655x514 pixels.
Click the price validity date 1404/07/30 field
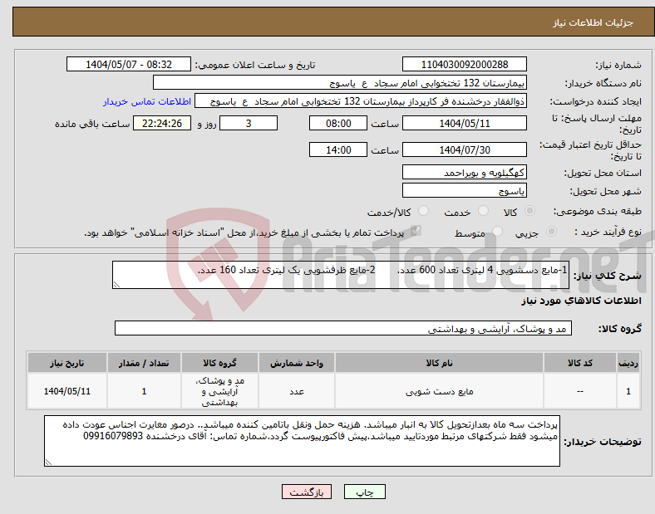click(464, 149)
